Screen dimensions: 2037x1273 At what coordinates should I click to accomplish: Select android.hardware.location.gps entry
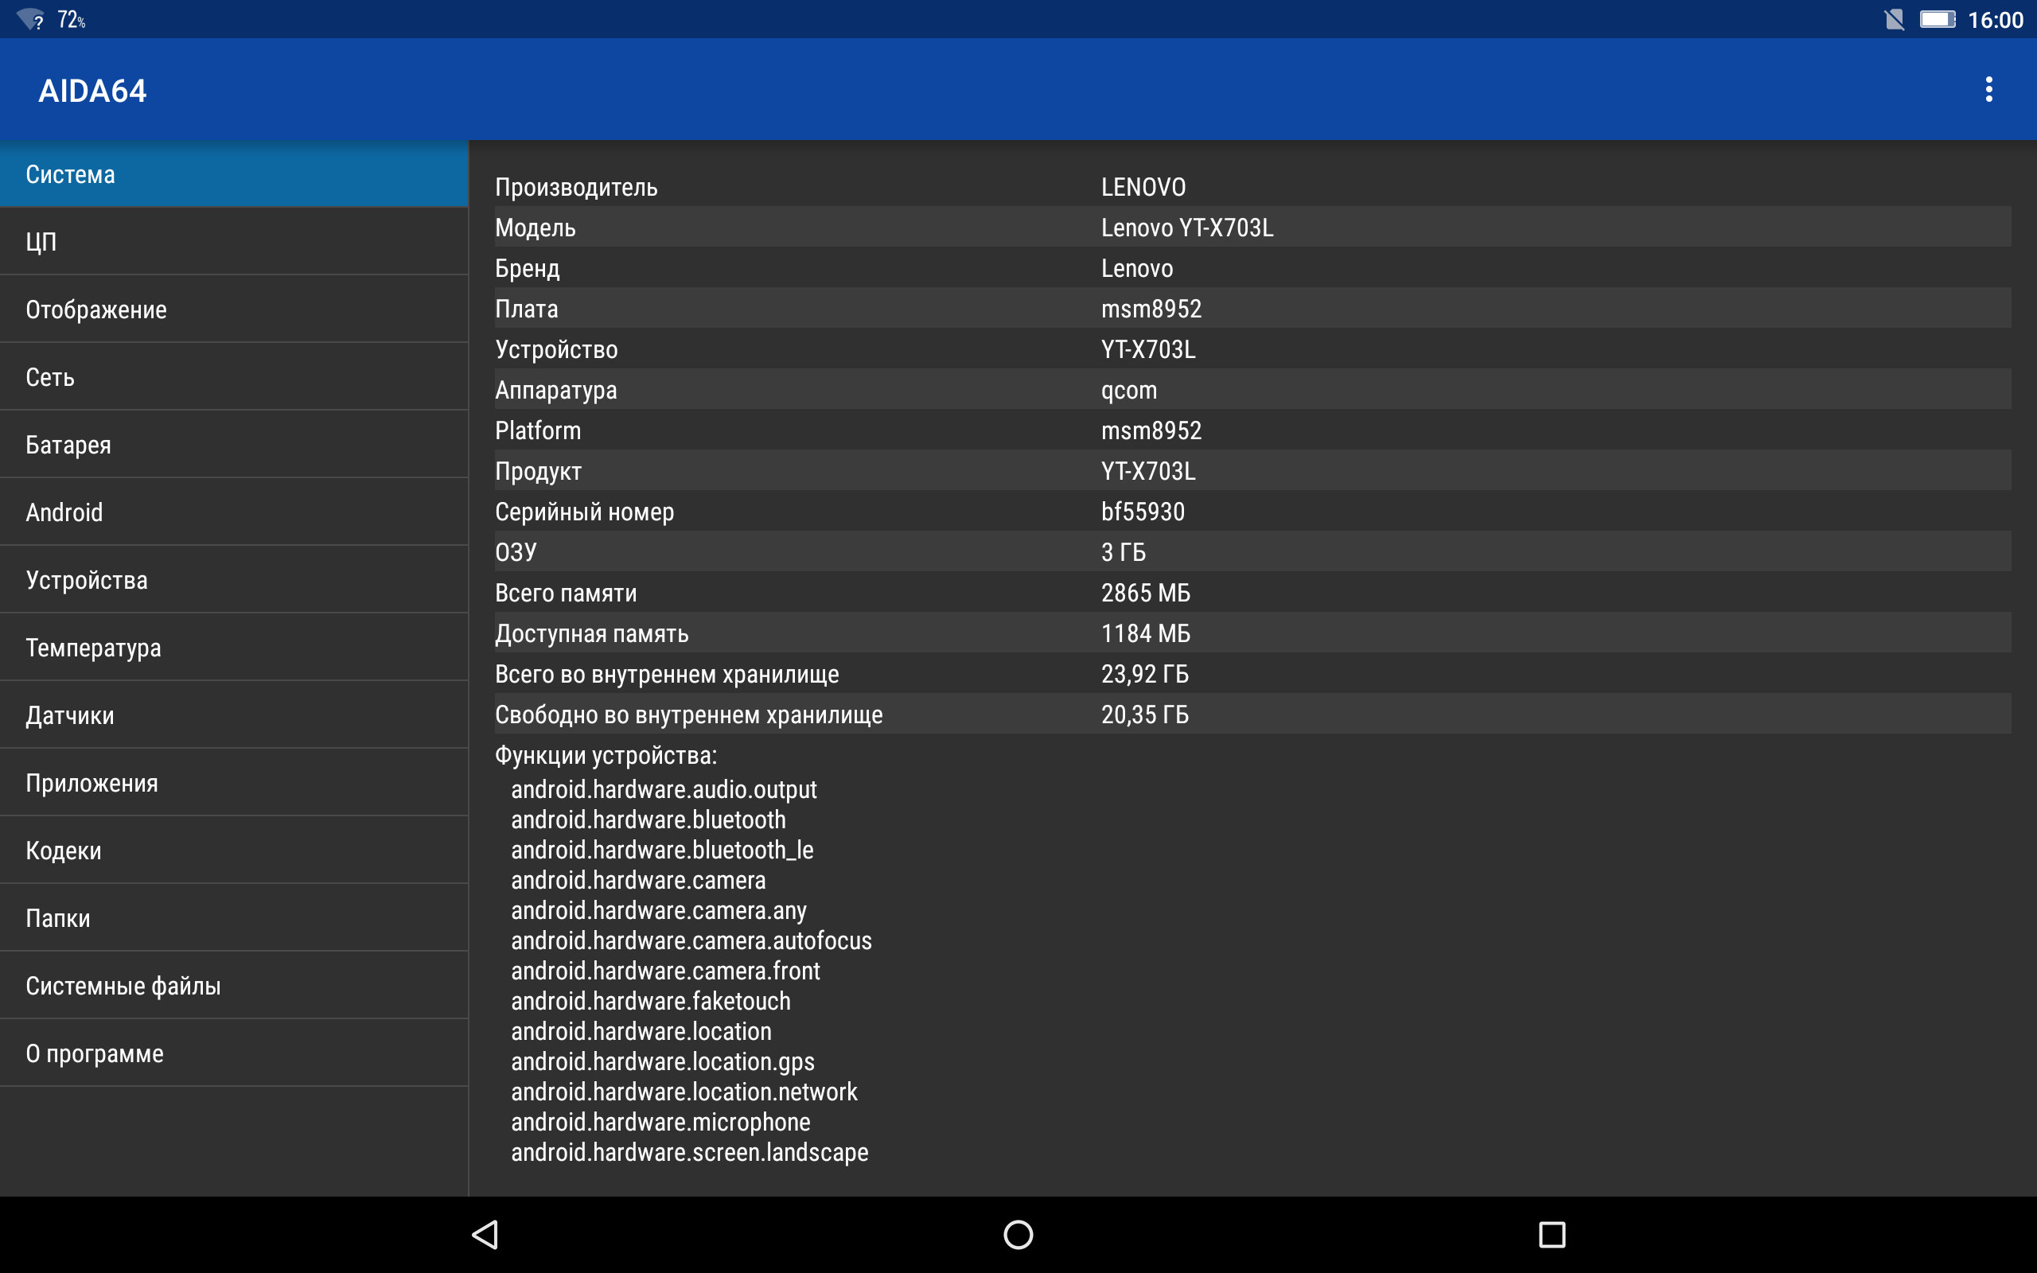point(663,1061)
